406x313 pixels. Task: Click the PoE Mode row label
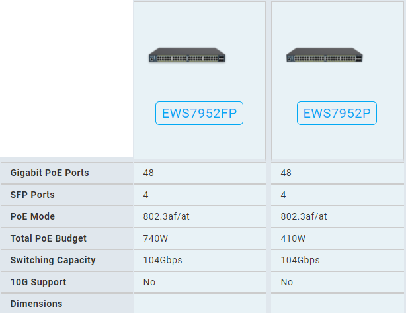click(x=32, y=216)
